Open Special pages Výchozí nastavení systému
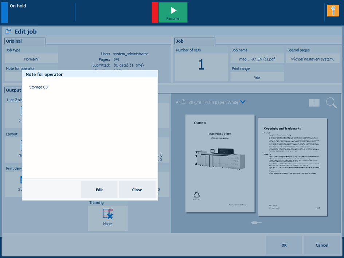Image resolution: width=344 pixels, height=258 pixels. (x=313, y=59)
